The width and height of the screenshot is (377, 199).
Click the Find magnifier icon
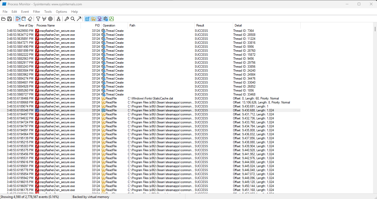coord(73,19)
